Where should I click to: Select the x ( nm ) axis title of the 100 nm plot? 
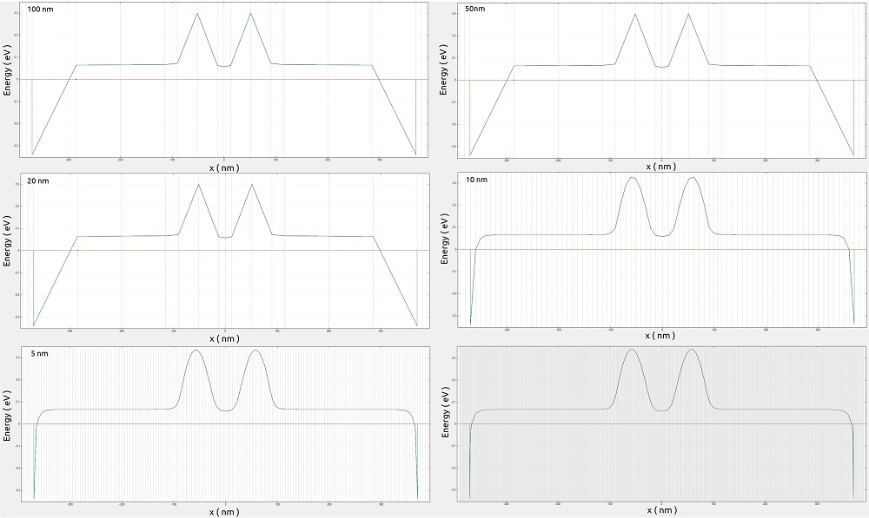click(224, 167)
